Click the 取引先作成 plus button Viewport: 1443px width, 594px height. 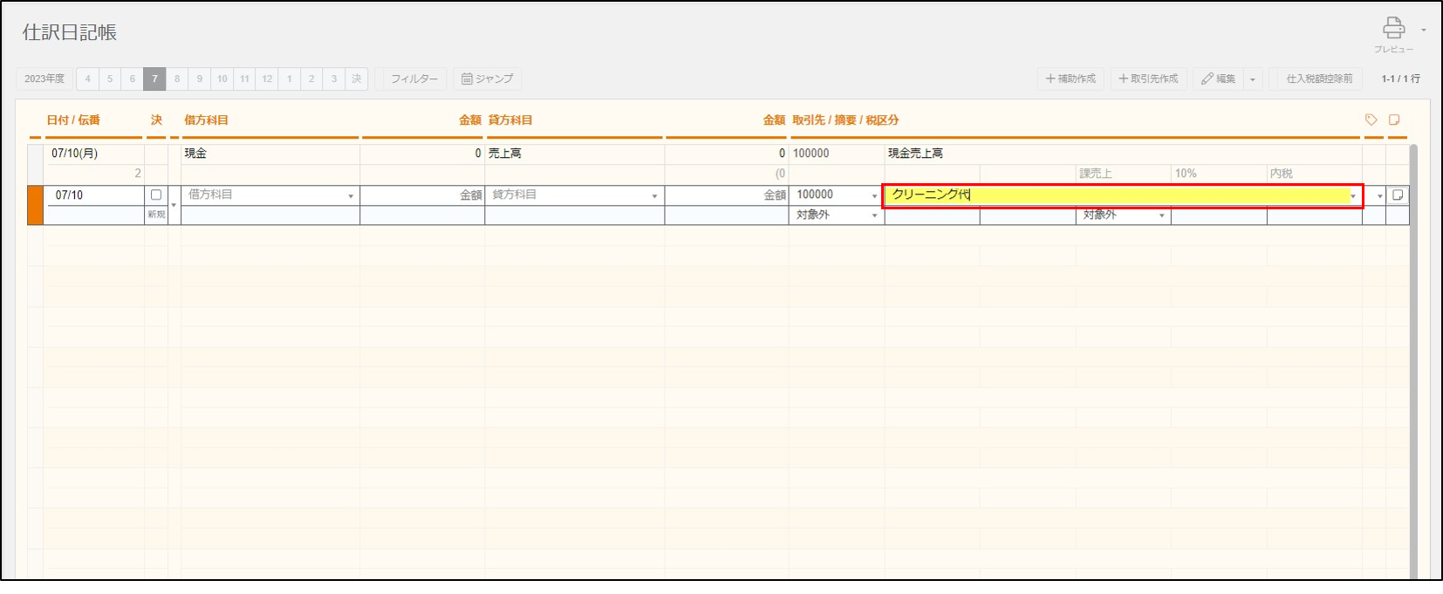click(x=1147, y=79)
